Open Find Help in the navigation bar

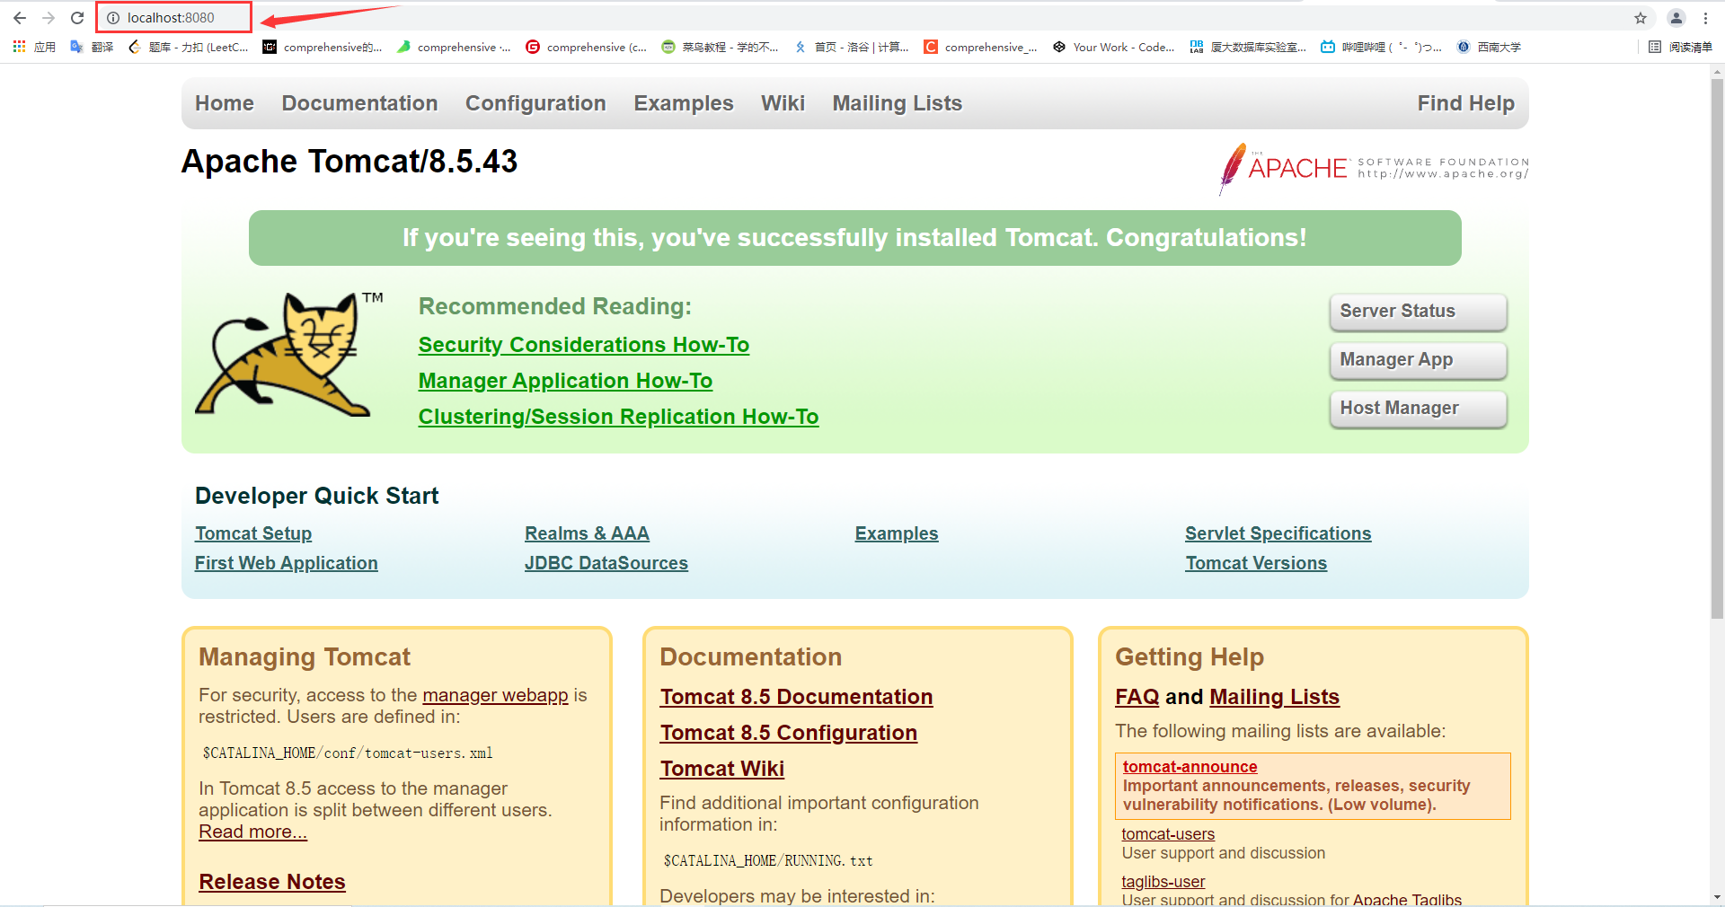(x=1465, y=103)
